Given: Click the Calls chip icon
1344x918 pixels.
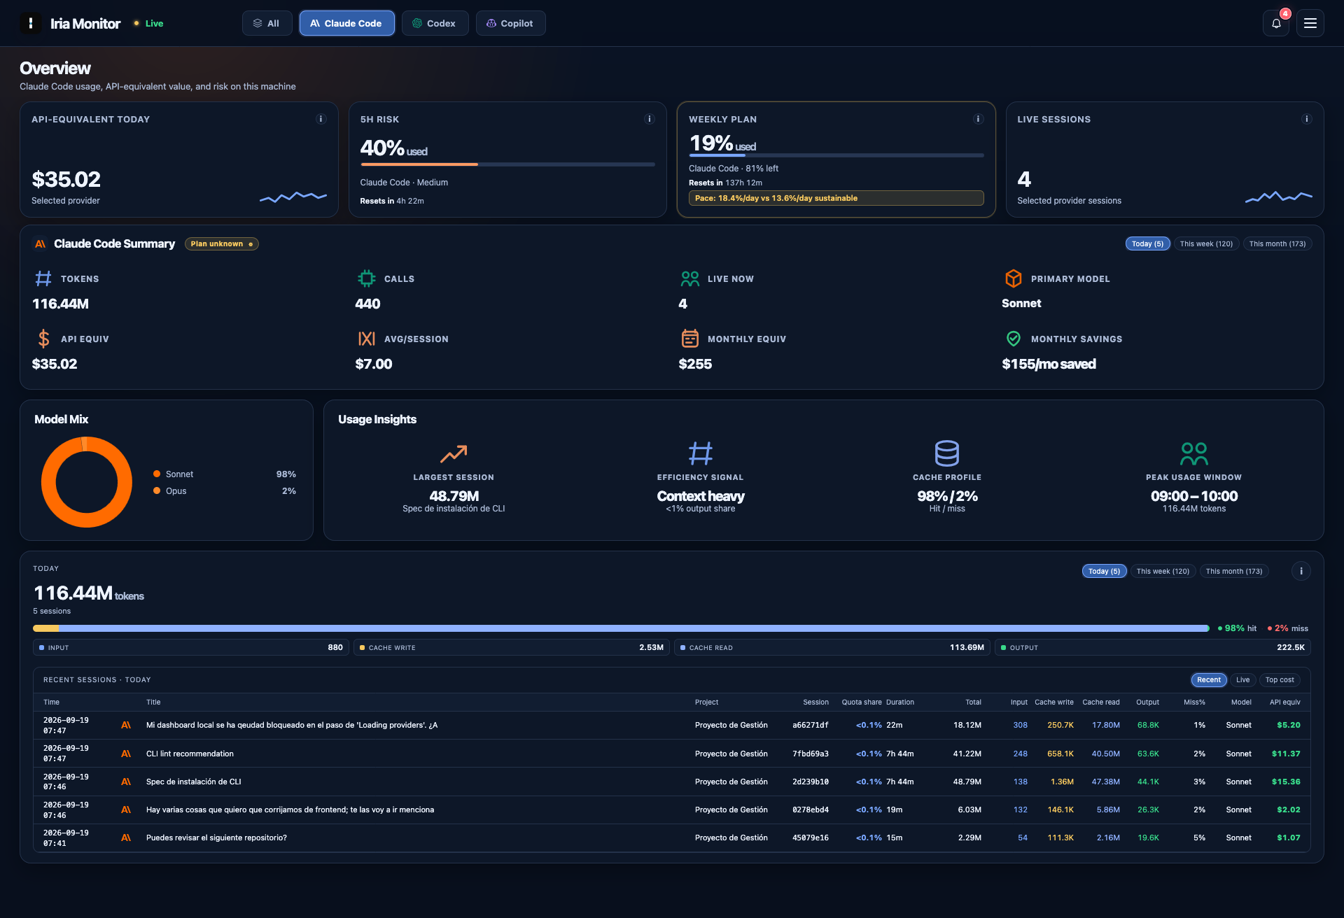Looking at the screenshot, I should click(367, 278).
